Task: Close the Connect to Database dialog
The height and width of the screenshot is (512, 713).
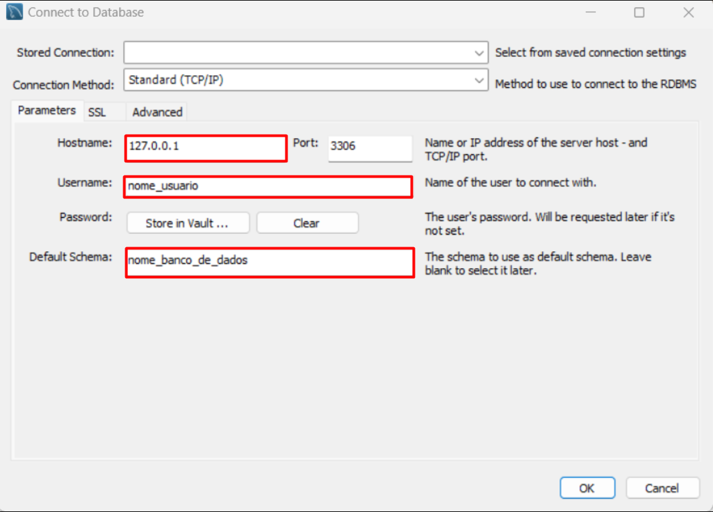Action: tap(688, 12)
